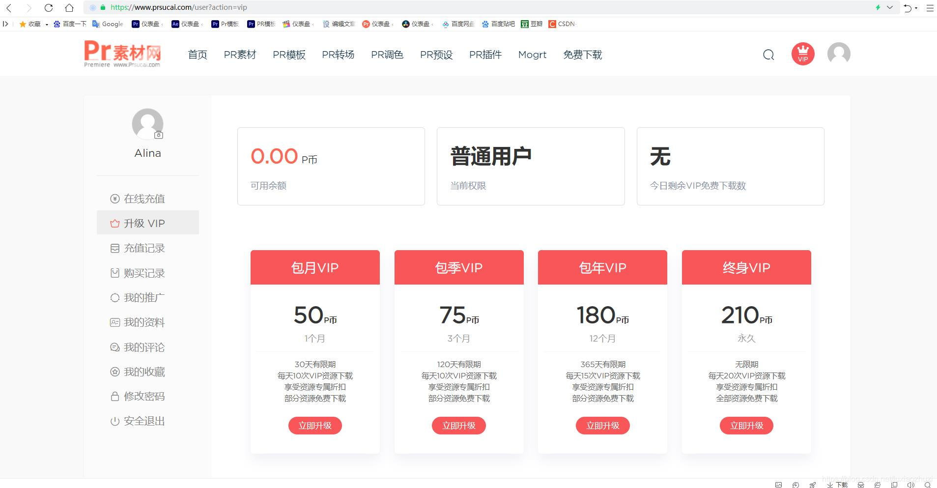Open 我的资料 in the sidebar
Image resolution: width=937 pixels, height=488 pixels.
[148, 322]
